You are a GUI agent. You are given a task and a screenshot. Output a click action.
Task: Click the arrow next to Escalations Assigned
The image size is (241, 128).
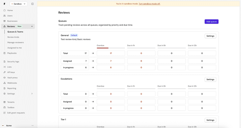pyautogui.click(x=93, y=102)
